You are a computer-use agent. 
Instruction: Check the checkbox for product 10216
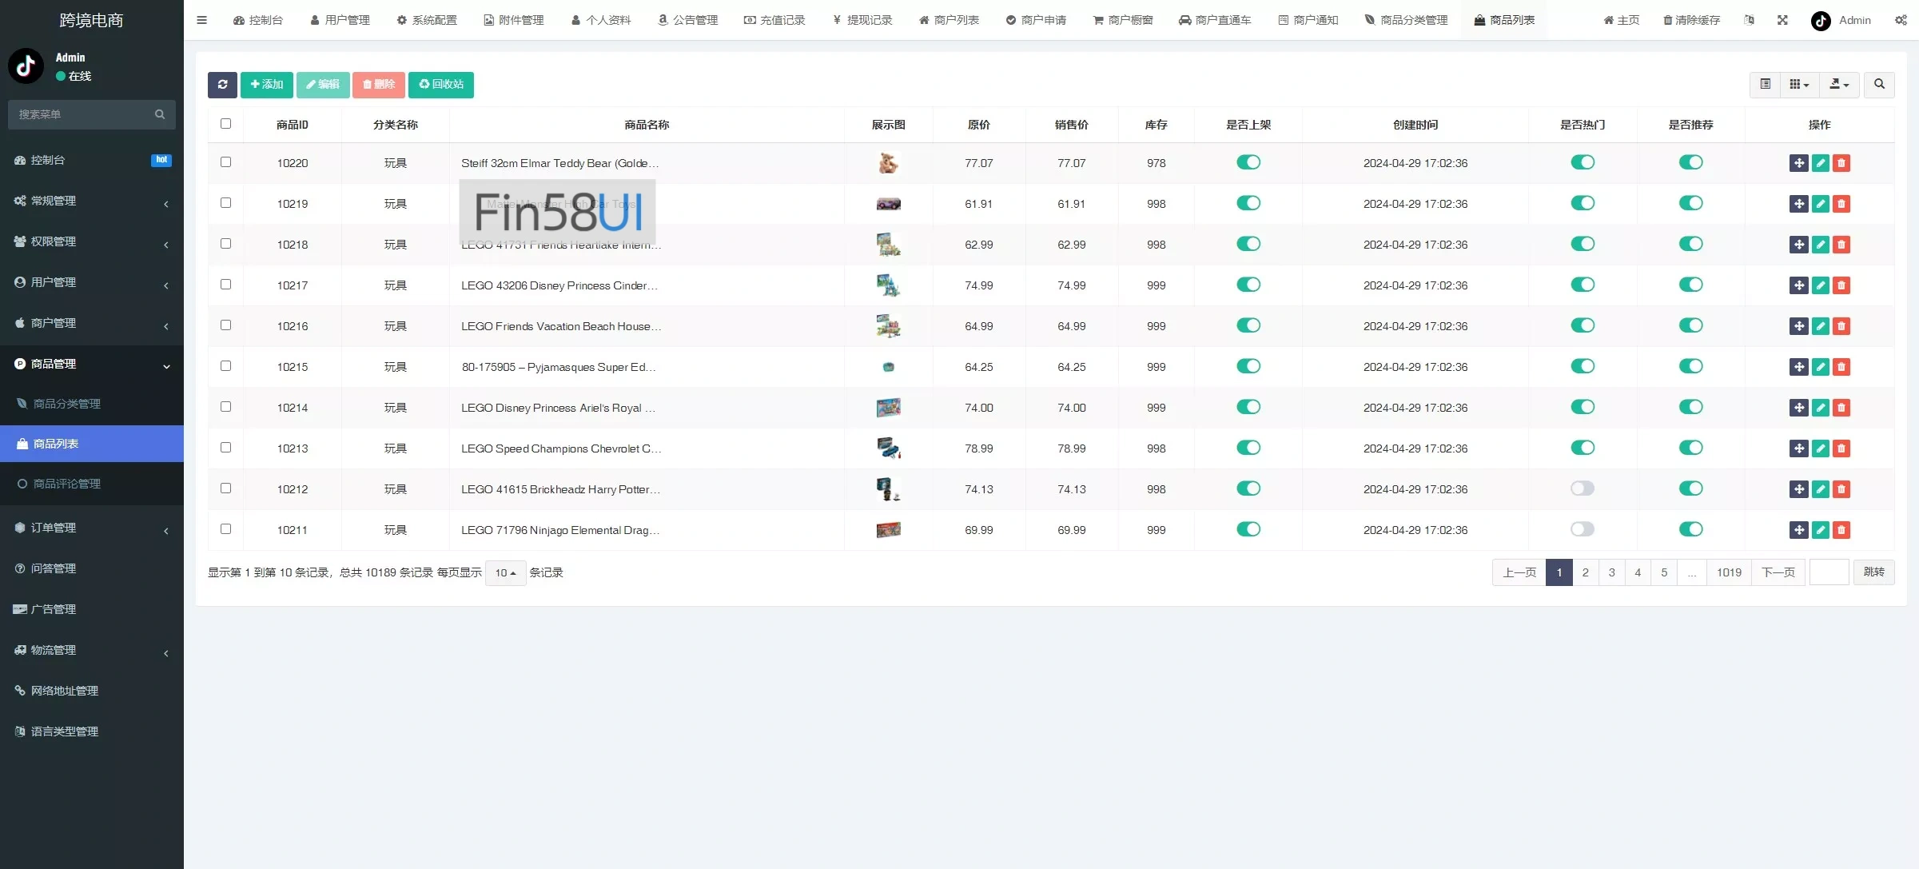click(x=225, y=325)
